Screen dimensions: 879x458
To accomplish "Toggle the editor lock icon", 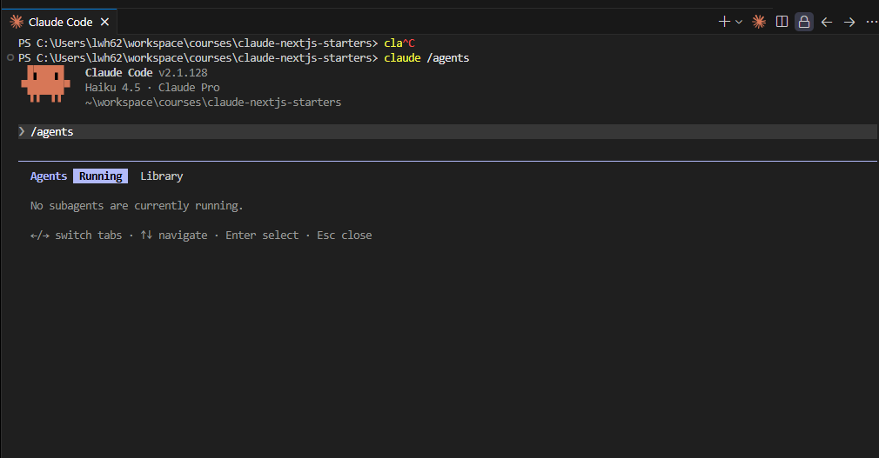I will pos(804,22).
